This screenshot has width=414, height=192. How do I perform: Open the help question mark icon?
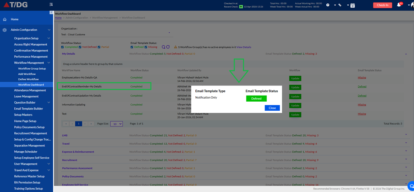[328, 5]
